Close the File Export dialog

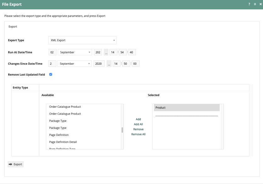(x=260, y=4)
